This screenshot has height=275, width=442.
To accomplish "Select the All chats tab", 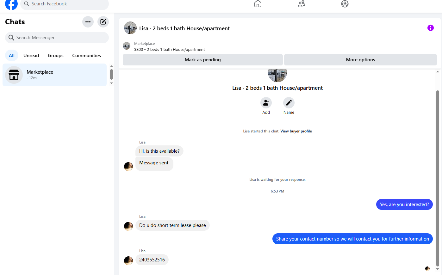I will coord(12,56).
